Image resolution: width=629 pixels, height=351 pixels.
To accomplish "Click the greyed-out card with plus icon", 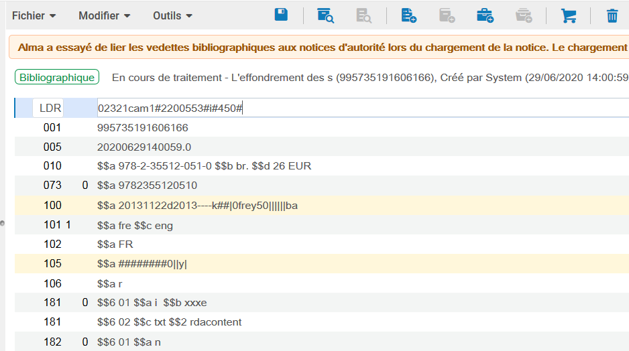I will point(447,15).
